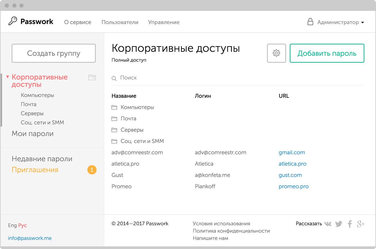Image resolution: width=376 pixels, height=249 pixels.
Task: Click folder icon next to Почта row
Action: (x=114, y=119)
